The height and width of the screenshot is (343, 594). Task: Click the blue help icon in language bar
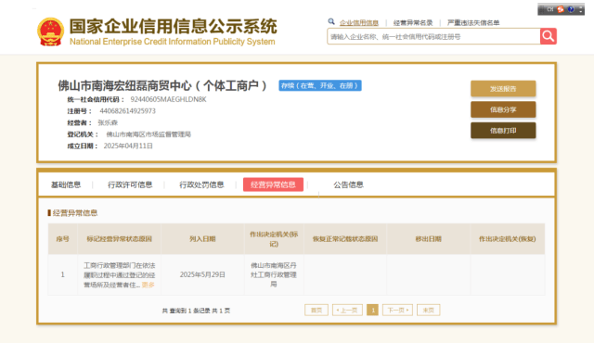(x=571, y=9)
